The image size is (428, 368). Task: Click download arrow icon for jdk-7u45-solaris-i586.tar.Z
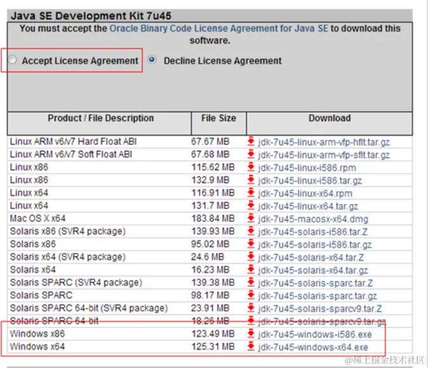pos(251,231)
